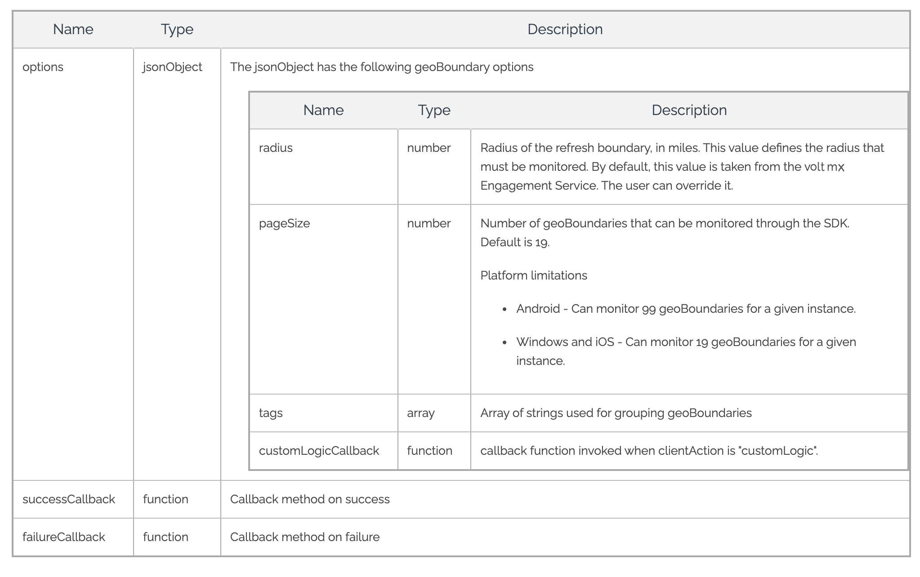Click the "The jsonObject has the following" sentence
The image size is (920, 577).
click(382, 67)
